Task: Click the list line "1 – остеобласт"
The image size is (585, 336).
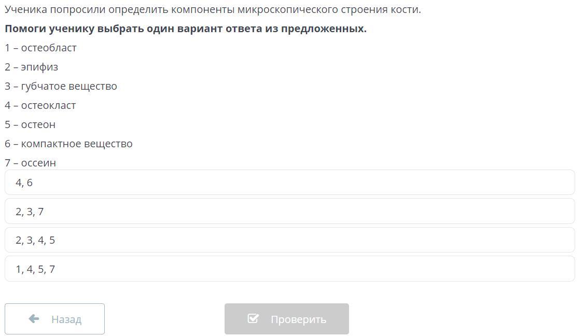Action: tap(40, 48)
